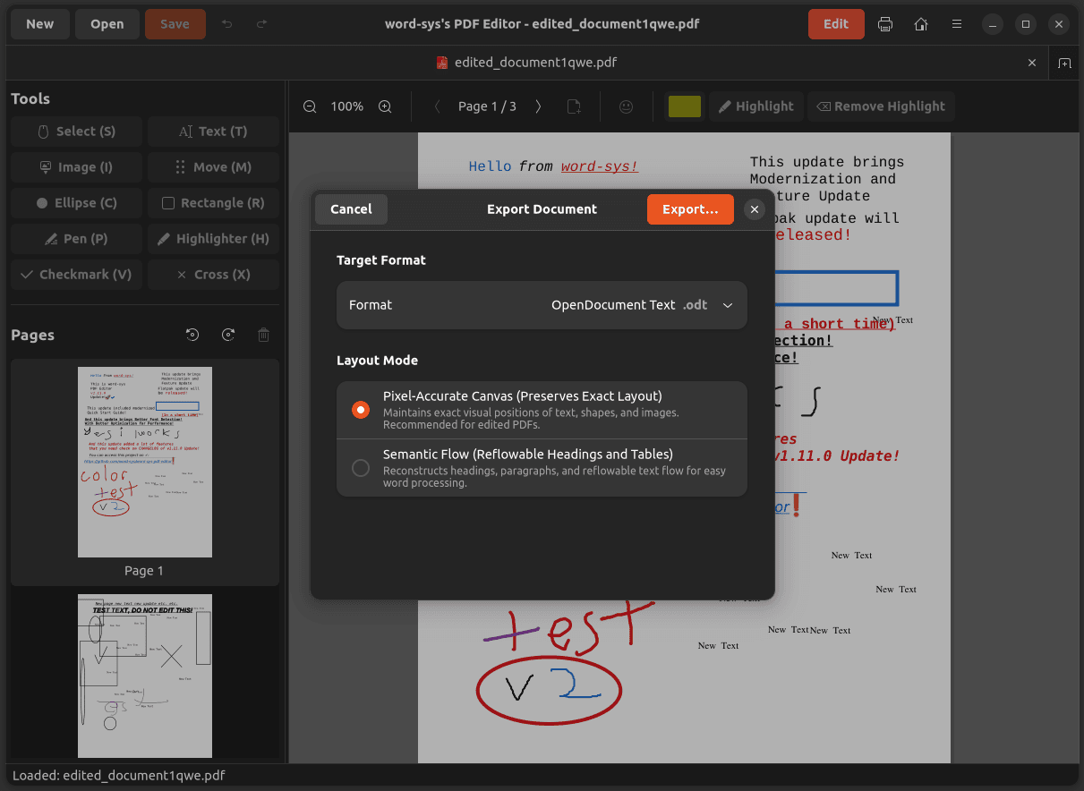The image size is (1084, 791).
Task: Zoom in with the plus magnifier
Action: (385, 106)
